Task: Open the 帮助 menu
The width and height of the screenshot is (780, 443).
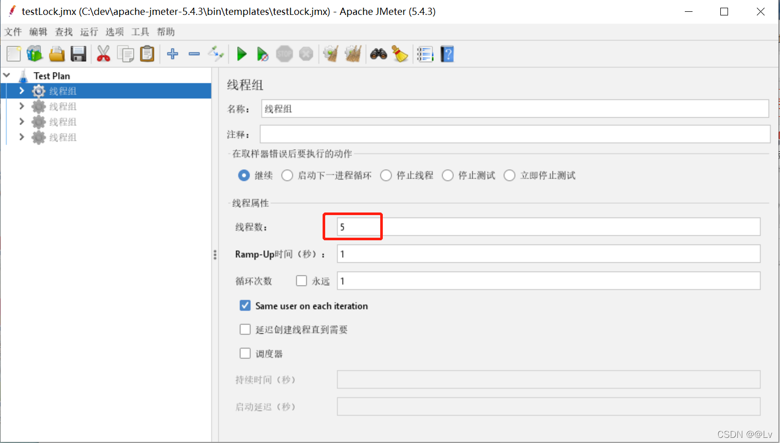Action: point(166,32)
